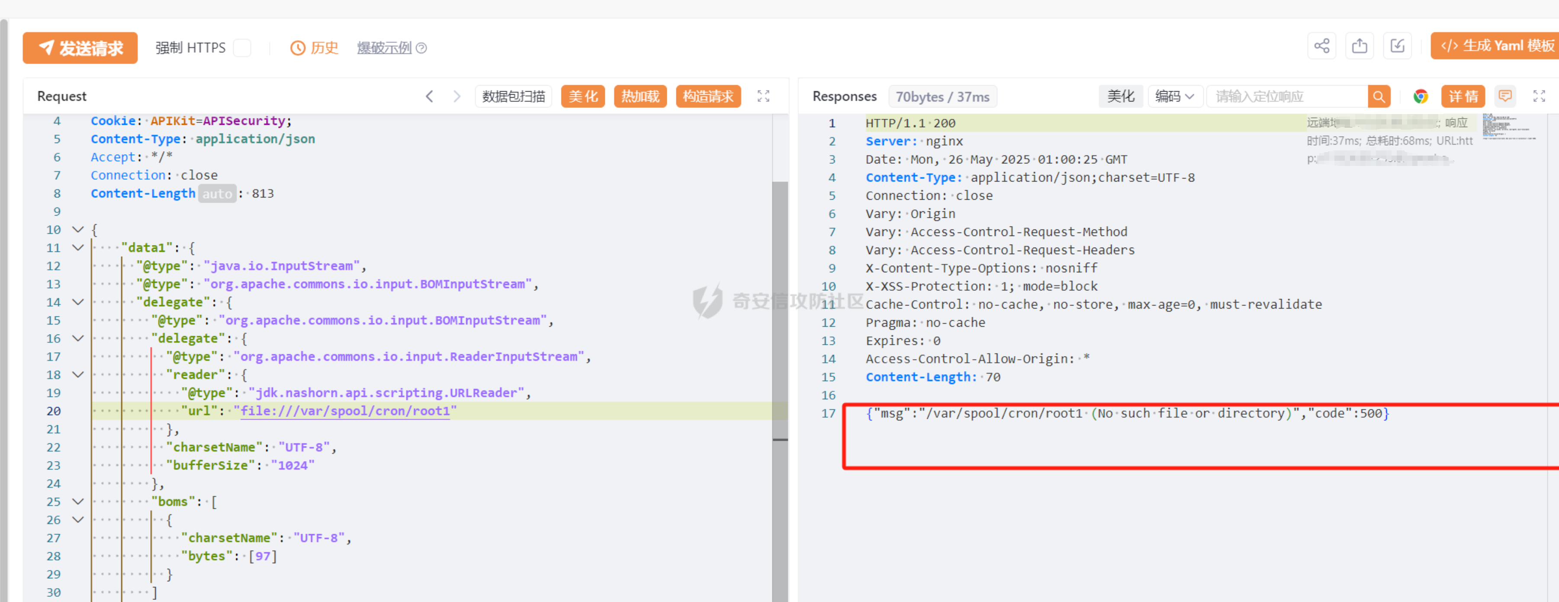Click the bufferSize 1024 line
The height and width of the screenshot is (602, 1559).
coord(240,465)
